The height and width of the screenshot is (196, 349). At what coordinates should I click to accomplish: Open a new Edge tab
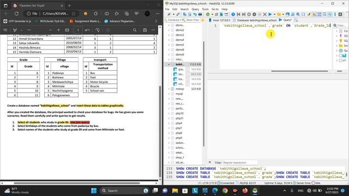click(69, 5)
